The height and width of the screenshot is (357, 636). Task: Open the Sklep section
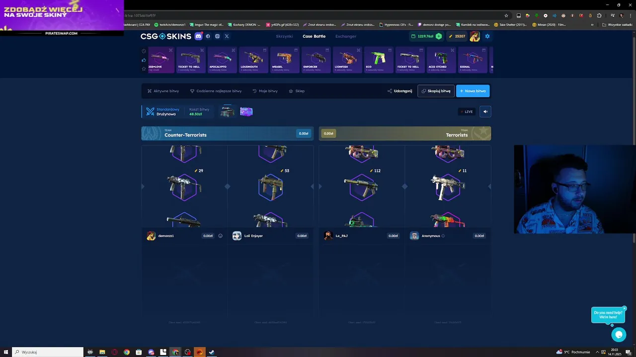tap(297, 91)
